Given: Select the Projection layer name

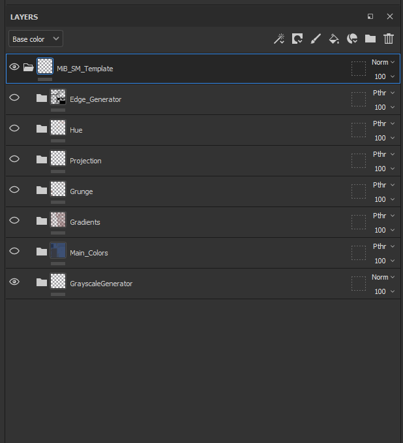Looking at the screenshot, I should coord(85,161).
